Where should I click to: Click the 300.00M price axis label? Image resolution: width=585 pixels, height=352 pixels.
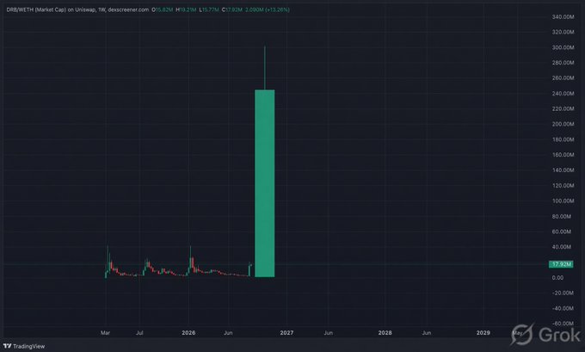[x=563, y=47]
